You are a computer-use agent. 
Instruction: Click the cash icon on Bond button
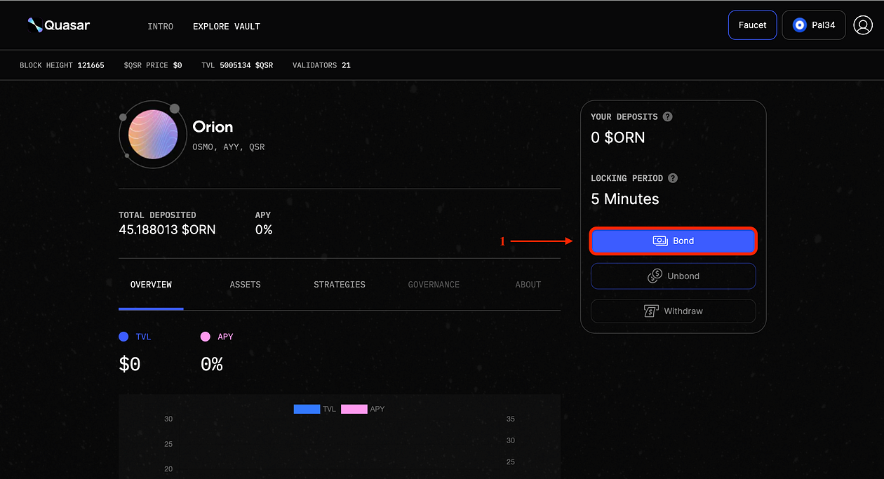[x=660, y=241]
